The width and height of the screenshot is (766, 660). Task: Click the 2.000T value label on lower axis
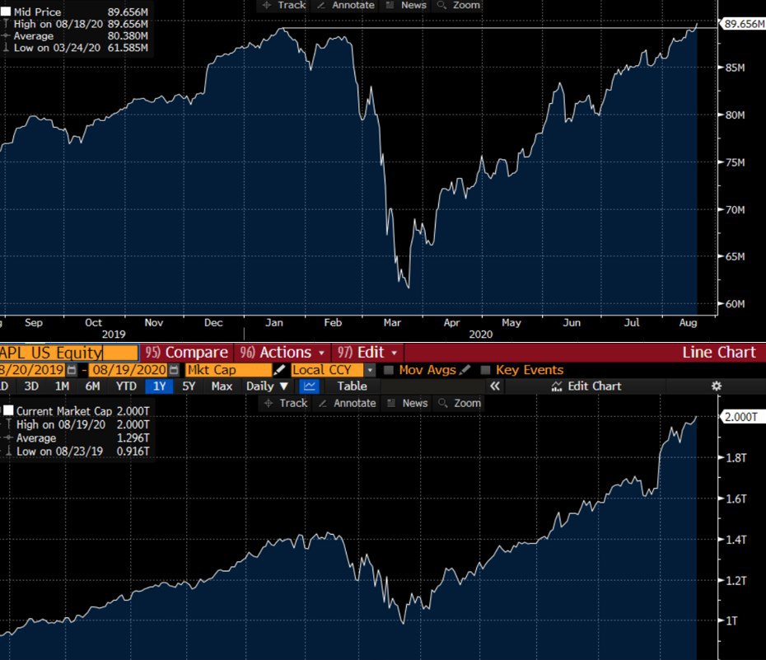tap(742, 417)
